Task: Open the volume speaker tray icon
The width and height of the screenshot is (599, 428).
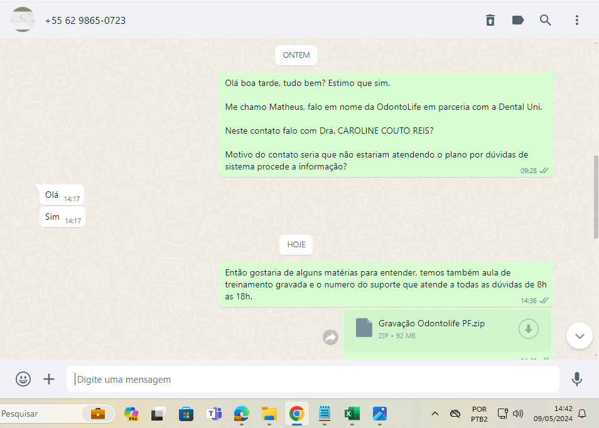Action: pyautogui.click(x=517, y=414)
